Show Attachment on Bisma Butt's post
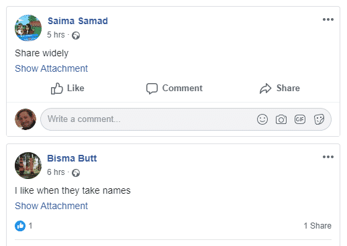This screenshot has width=347, height=246. point(51,206)
